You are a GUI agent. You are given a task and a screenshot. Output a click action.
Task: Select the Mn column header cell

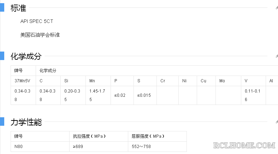click(98, 81)
